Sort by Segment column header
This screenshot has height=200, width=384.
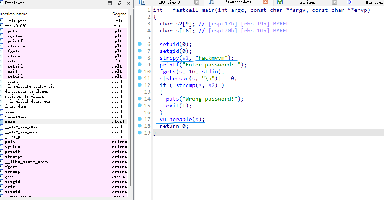[x=120, y=14]
